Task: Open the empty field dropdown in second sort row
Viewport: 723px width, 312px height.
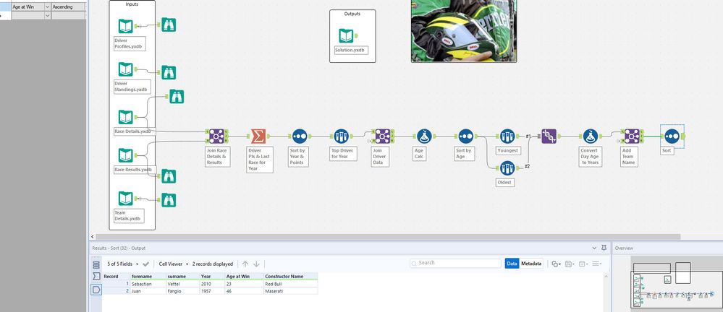Action: coord(48,16)
